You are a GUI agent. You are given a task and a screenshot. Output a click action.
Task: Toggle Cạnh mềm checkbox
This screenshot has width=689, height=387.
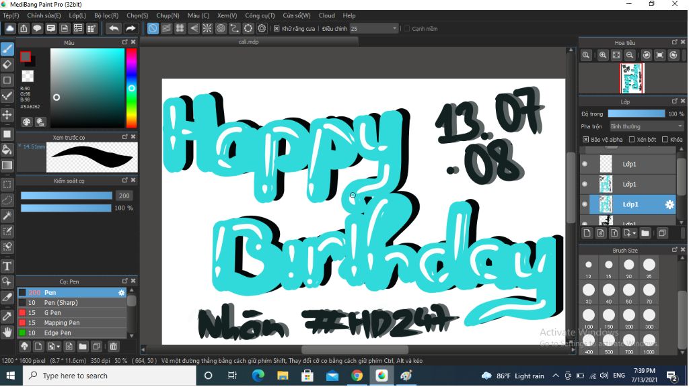(x=406, y=28)
